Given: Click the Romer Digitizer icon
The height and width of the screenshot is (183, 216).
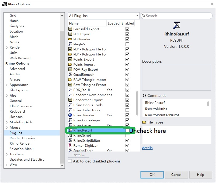Looking at the screenshot, I should coord(70,146).
